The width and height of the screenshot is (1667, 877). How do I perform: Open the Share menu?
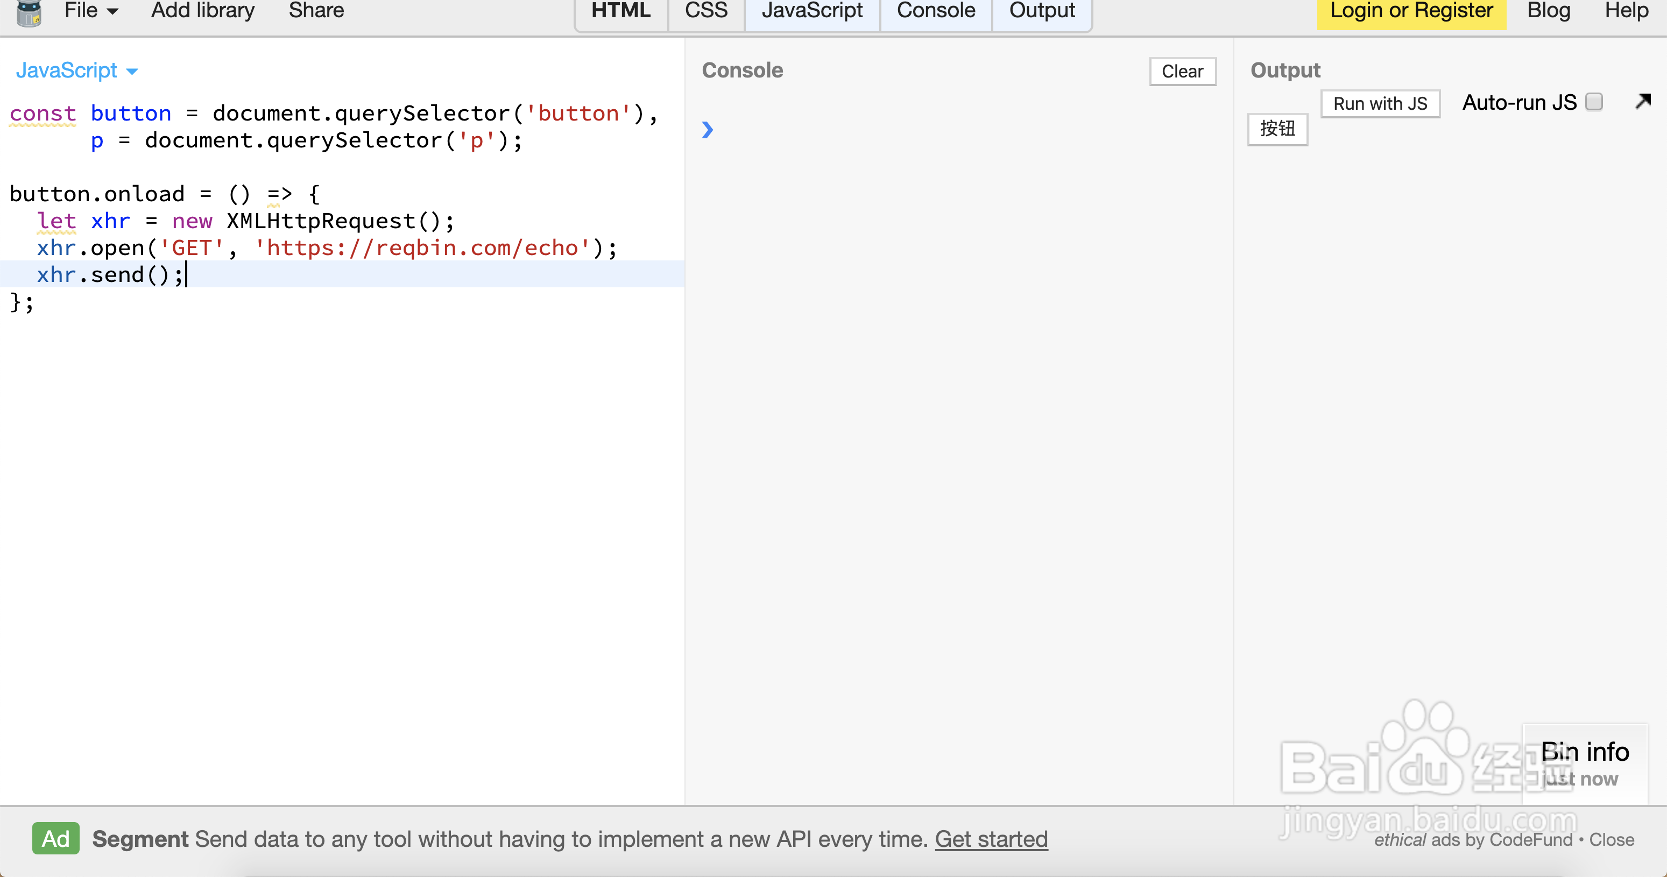(x=316, y=11)
